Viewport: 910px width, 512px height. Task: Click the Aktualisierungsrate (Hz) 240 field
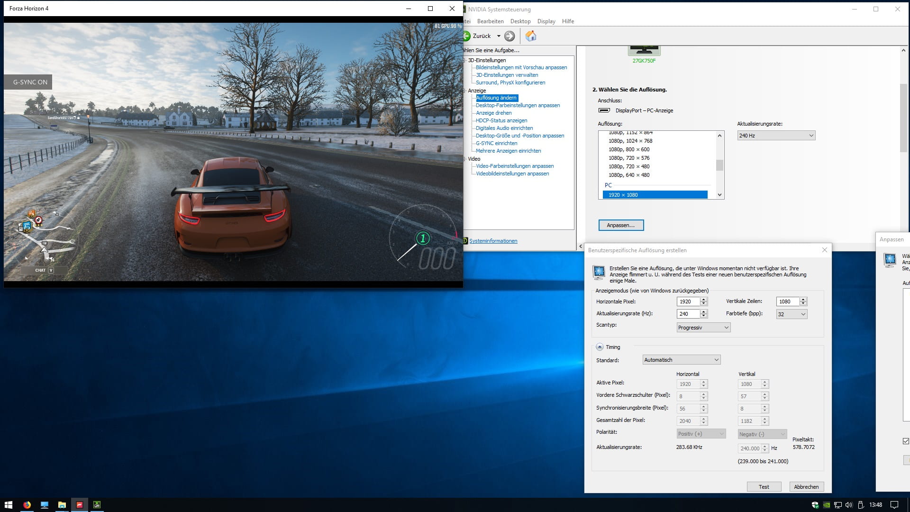tap(688, 314)
